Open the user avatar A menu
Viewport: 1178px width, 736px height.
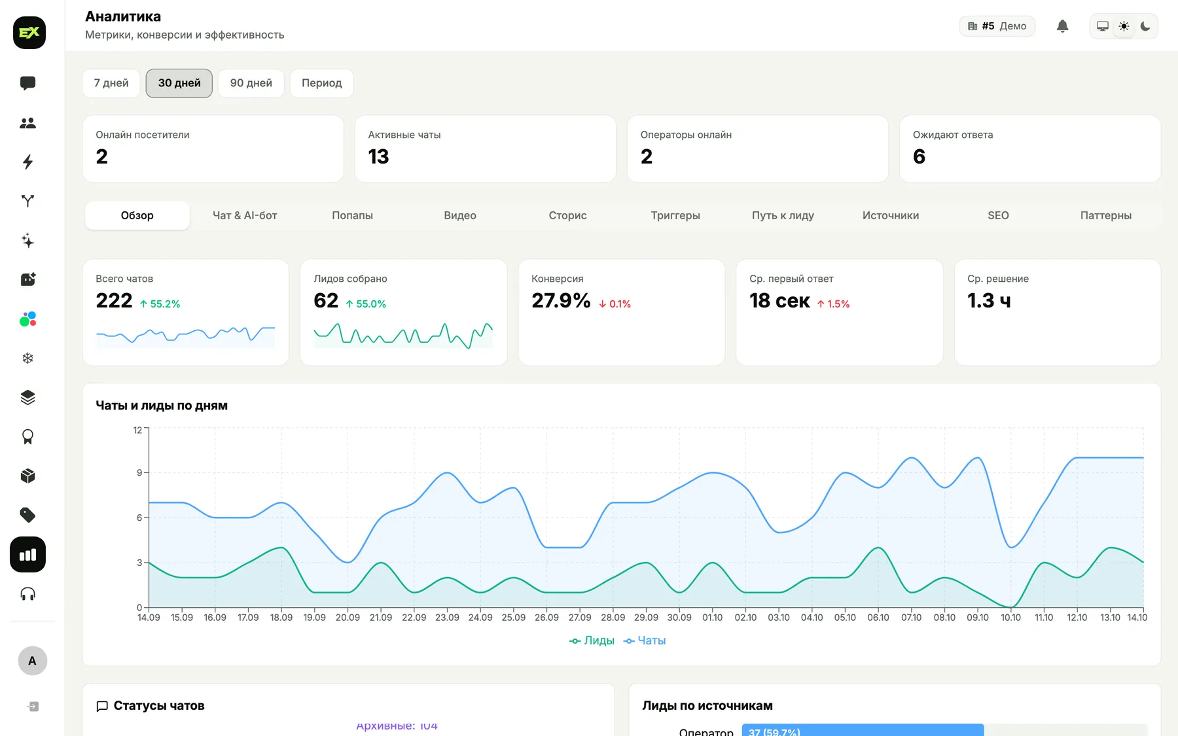pos(32,661)
